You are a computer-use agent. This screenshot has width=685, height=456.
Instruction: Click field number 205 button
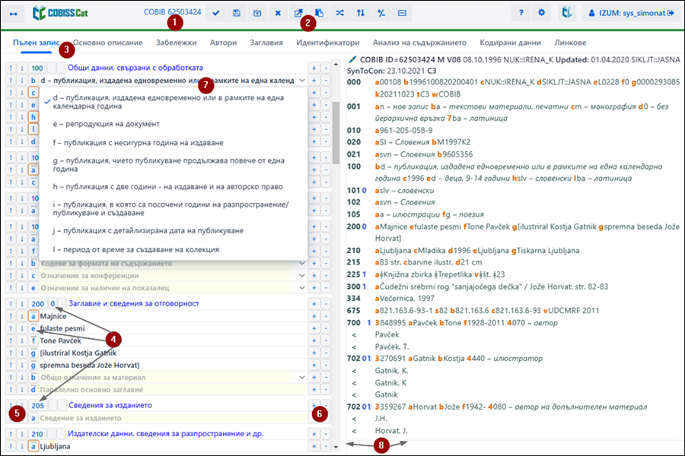[x=37, y=405]
